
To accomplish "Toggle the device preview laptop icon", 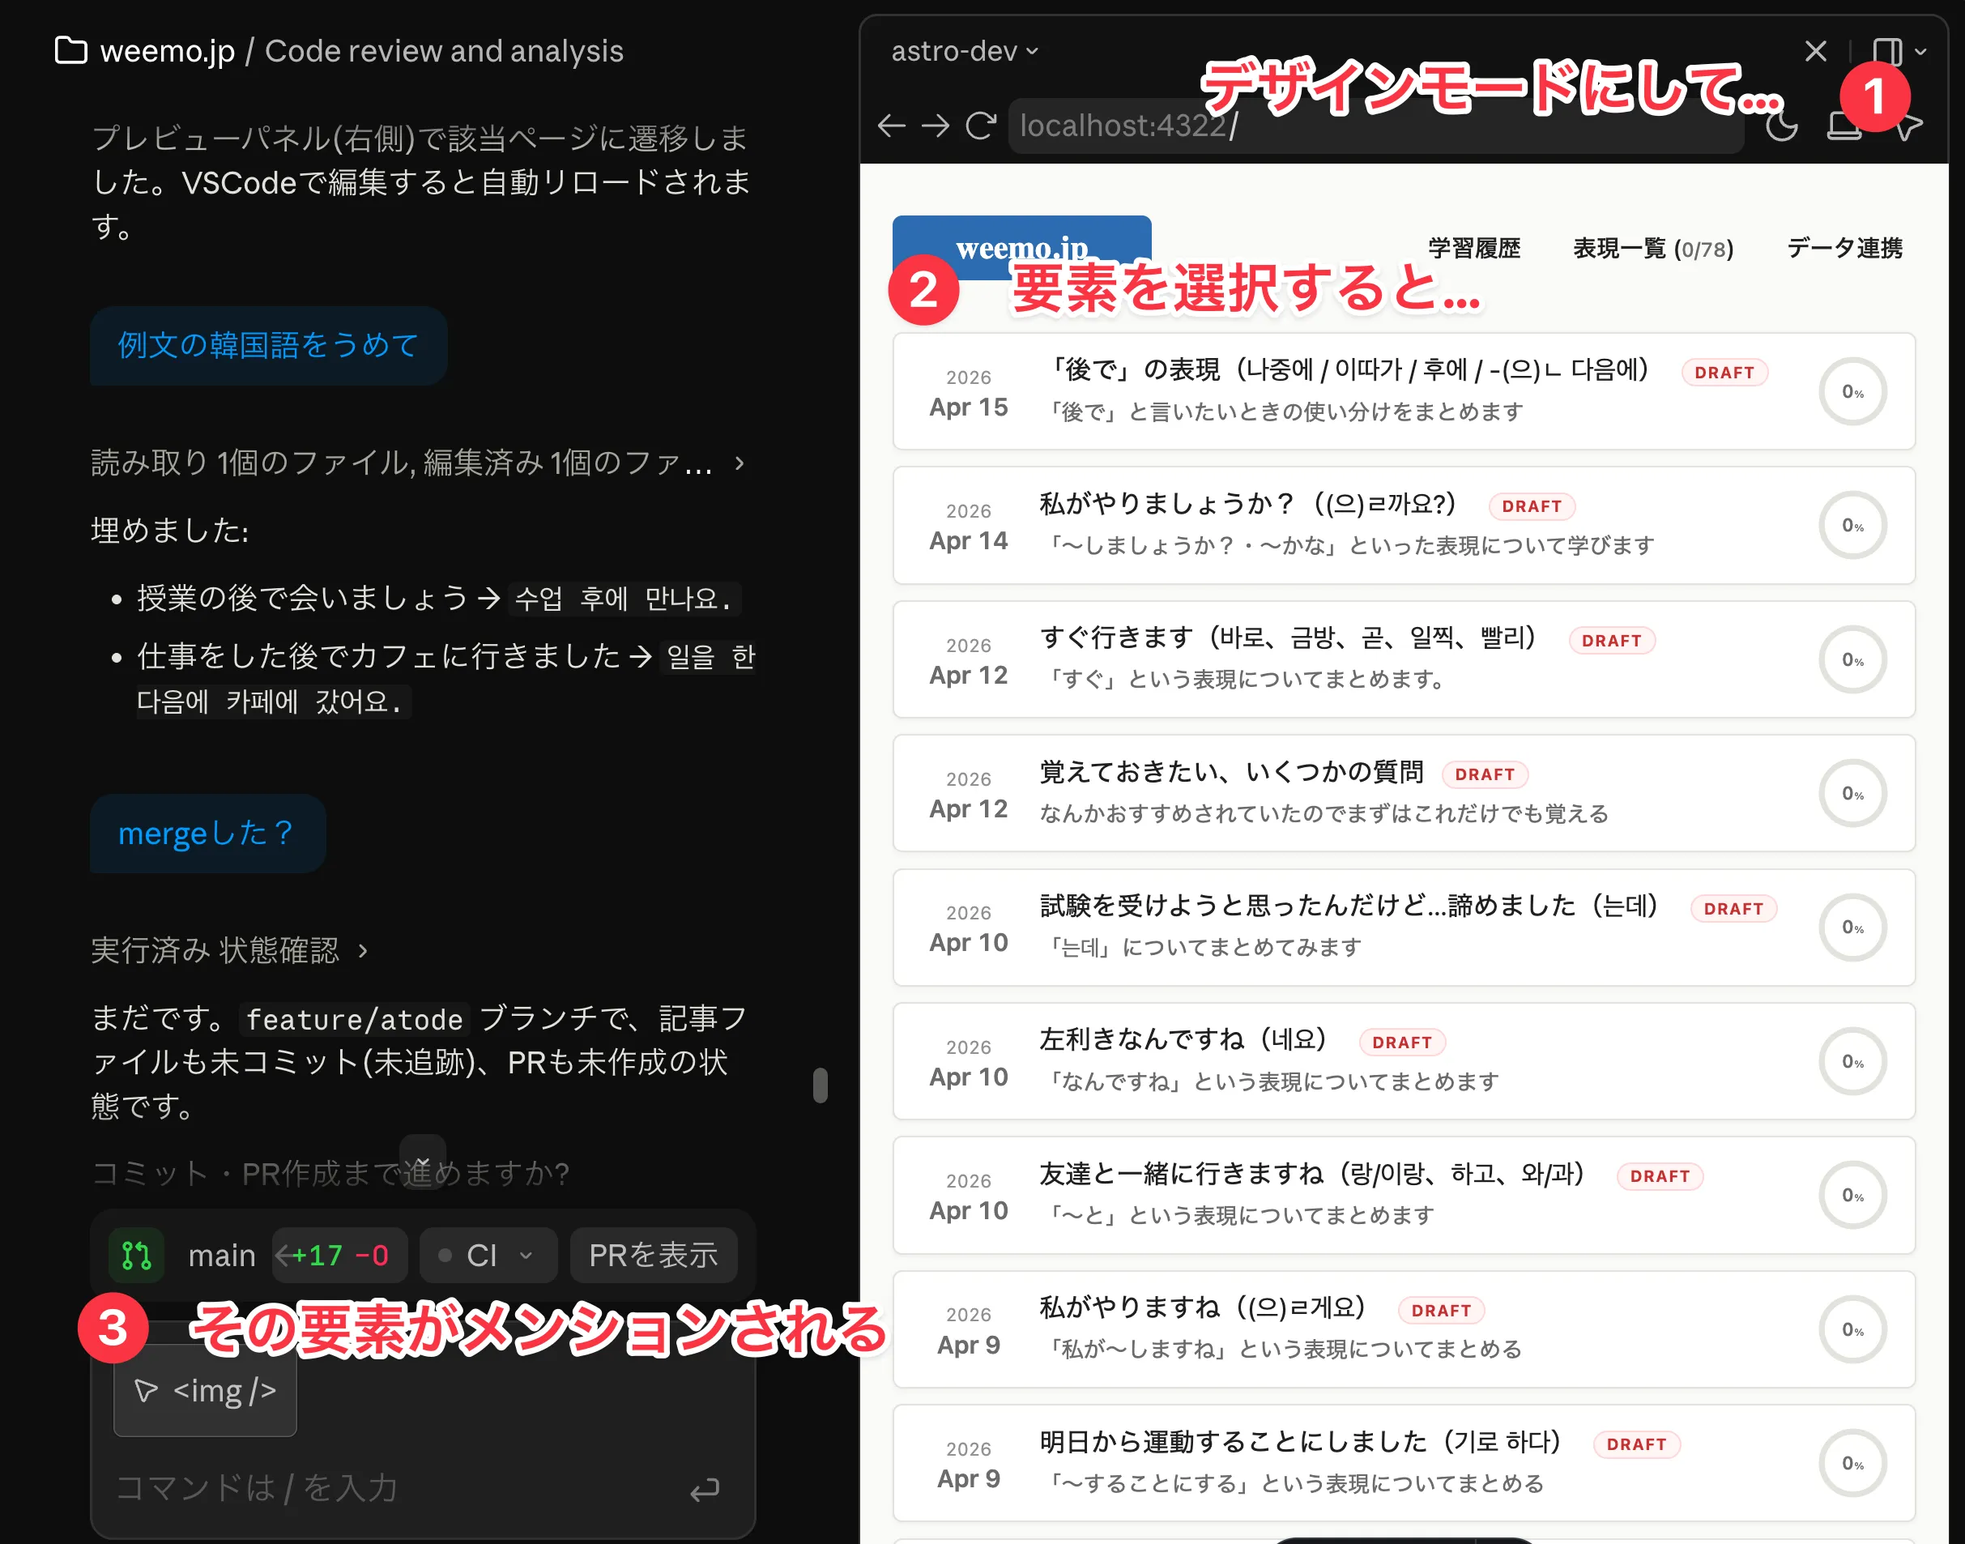I will 1847,127.
